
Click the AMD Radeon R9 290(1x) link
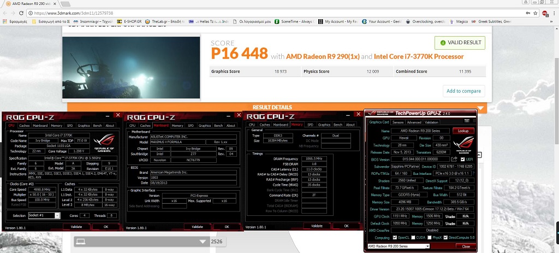(323, 57)
